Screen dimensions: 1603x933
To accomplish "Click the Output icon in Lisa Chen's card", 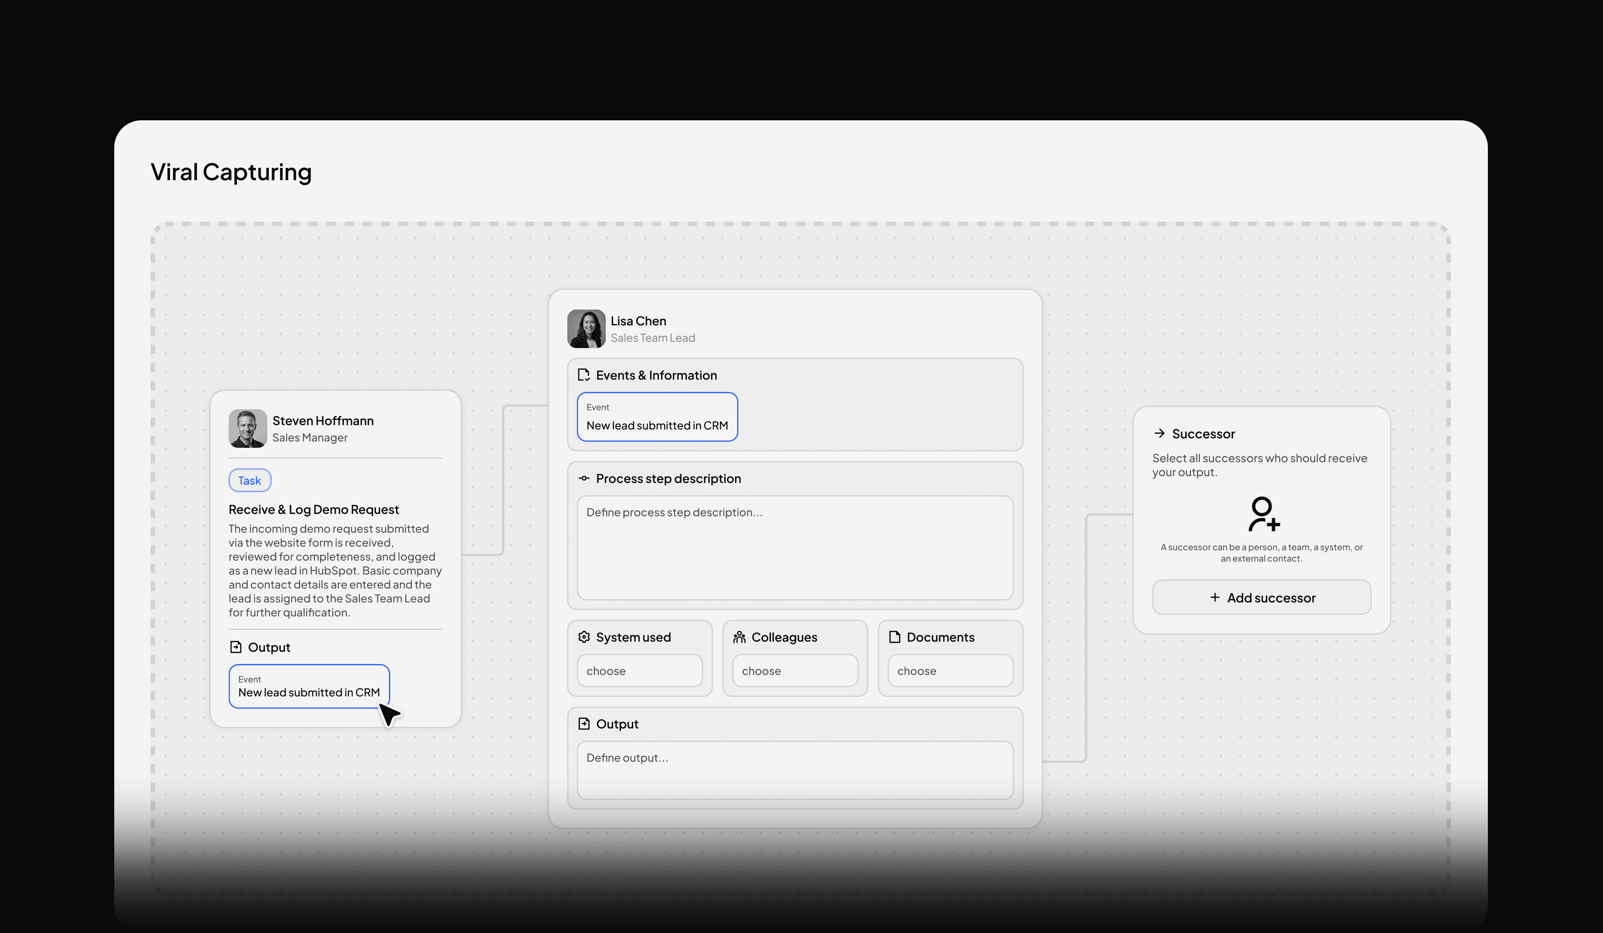I will [583, 724].
